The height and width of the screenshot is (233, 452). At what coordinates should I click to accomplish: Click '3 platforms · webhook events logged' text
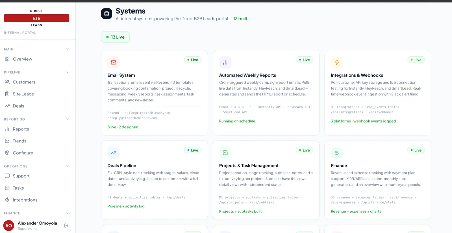363,121
